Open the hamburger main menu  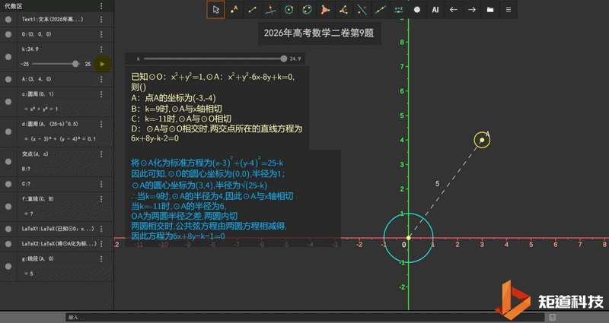pyautogui.click(x=508, y=10)
